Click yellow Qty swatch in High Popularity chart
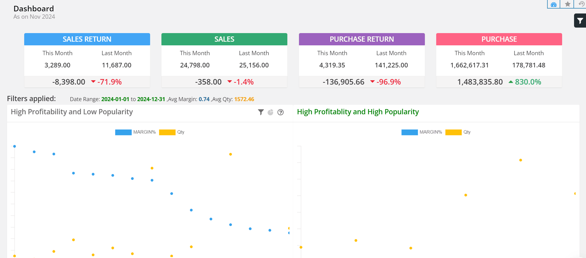Viewport: 586px width, 258px height. (453, 132)
